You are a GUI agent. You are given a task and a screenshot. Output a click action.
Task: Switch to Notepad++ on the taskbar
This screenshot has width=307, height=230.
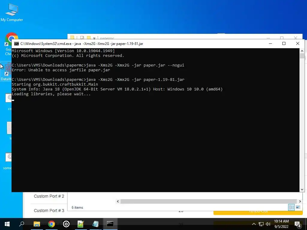coord(81,224)
